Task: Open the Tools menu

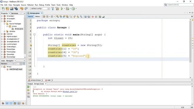Action: (x=59, y=5)
